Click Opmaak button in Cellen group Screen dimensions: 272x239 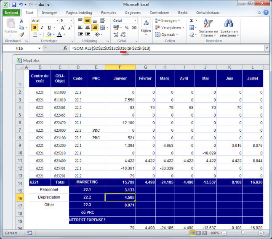point(167,35)
